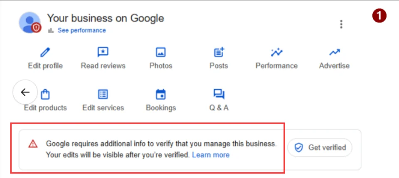Open the three-dot more options menu
Viewport: 399px width, 178px height.
[x=341, y=24]
